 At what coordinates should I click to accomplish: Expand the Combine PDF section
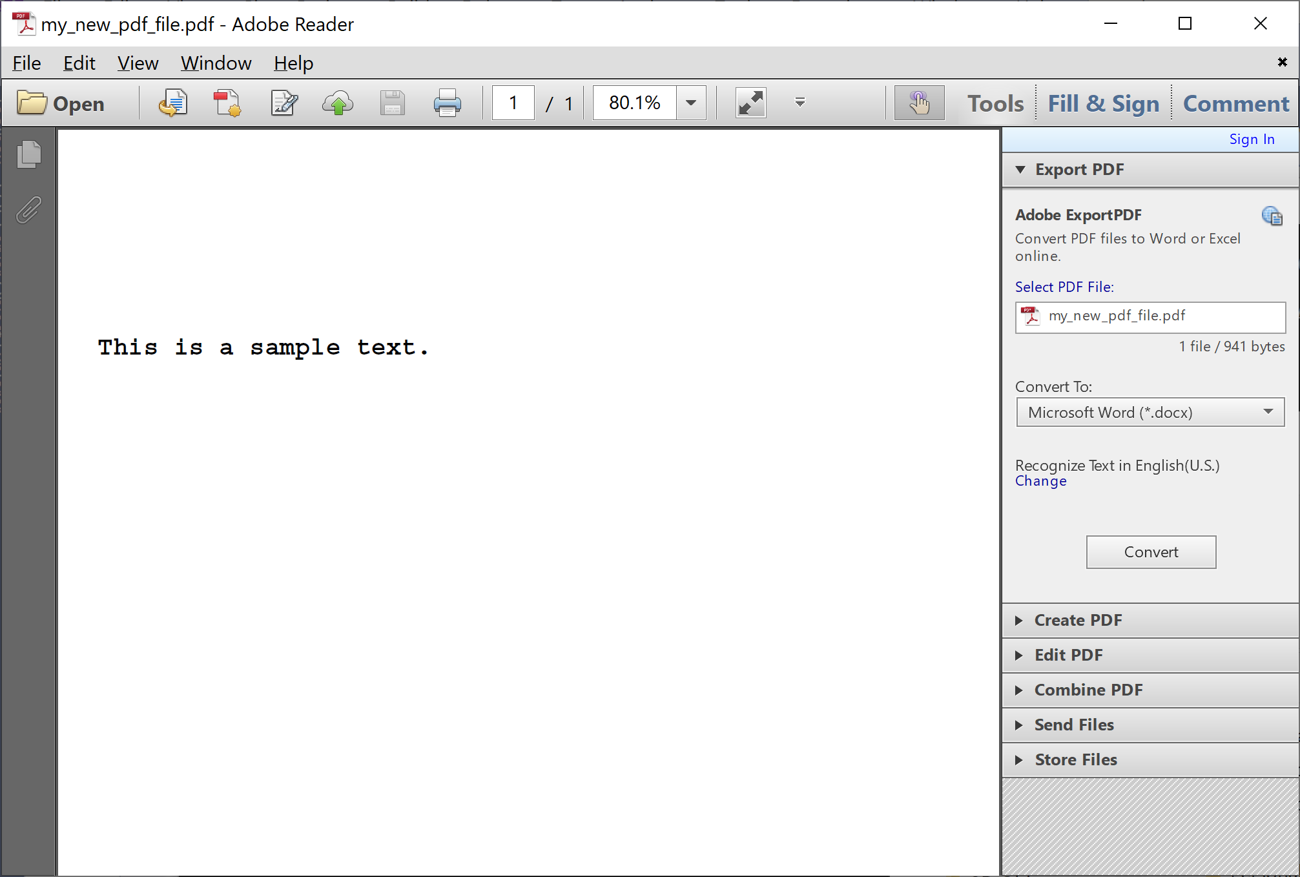1088,690
